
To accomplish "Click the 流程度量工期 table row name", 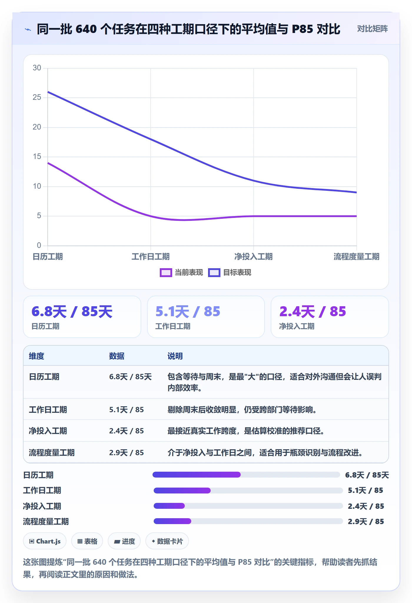I will click(52, 453).
